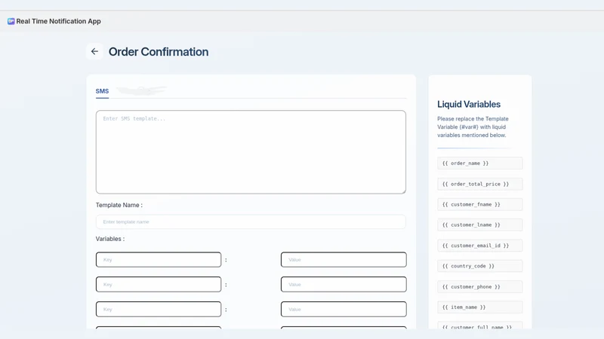Select the {{ customer_lname }} variable
Viewport: 604px width, 339px height.
[480, 224]
